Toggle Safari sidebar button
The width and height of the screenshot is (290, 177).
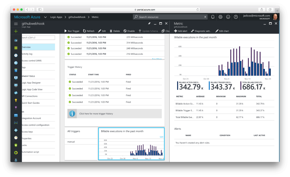(x=40, y=9)
